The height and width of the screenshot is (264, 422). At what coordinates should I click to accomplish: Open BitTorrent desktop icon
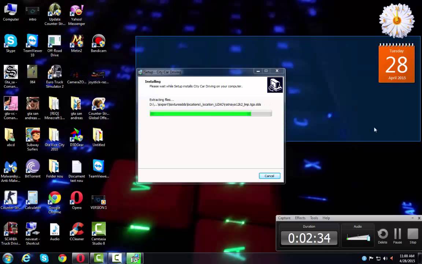33,169
